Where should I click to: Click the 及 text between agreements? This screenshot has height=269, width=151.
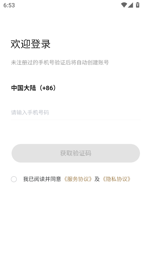click(x=97, y=179)
